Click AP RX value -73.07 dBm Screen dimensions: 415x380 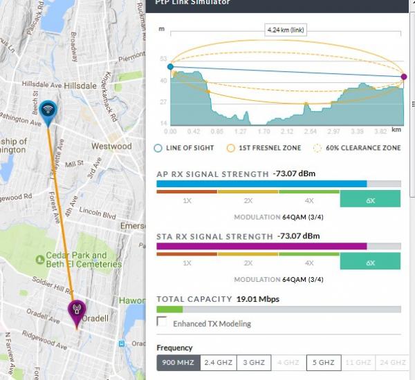coord(294,173)
